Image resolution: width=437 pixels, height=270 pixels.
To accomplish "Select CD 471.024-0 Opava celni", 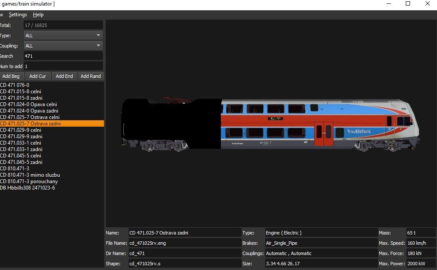I will (52, 104).
